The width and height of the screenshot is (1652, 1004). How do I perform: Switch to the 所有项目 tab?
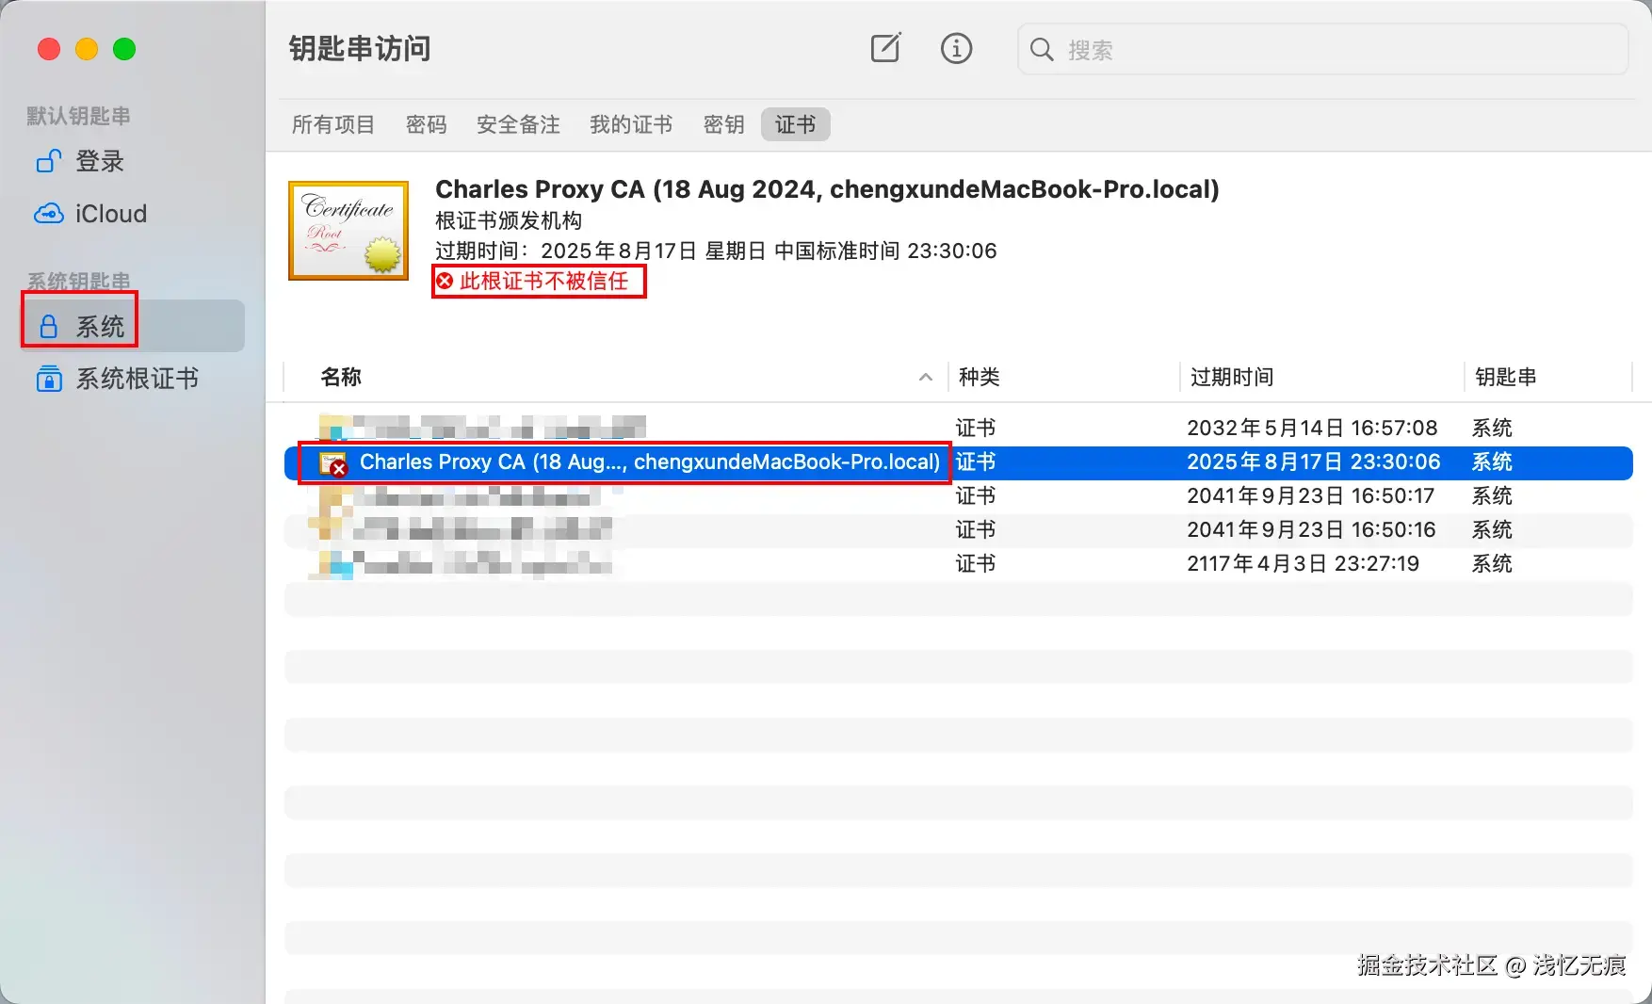[x=333, y=124]
